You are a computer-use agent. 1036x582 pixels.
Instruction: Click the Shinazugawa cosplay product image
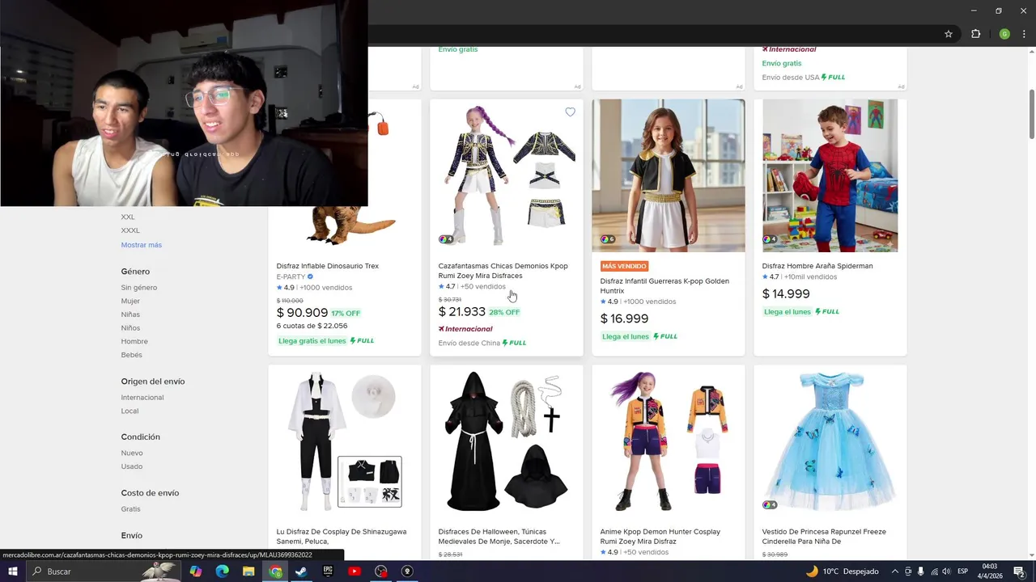coord(345,441)
